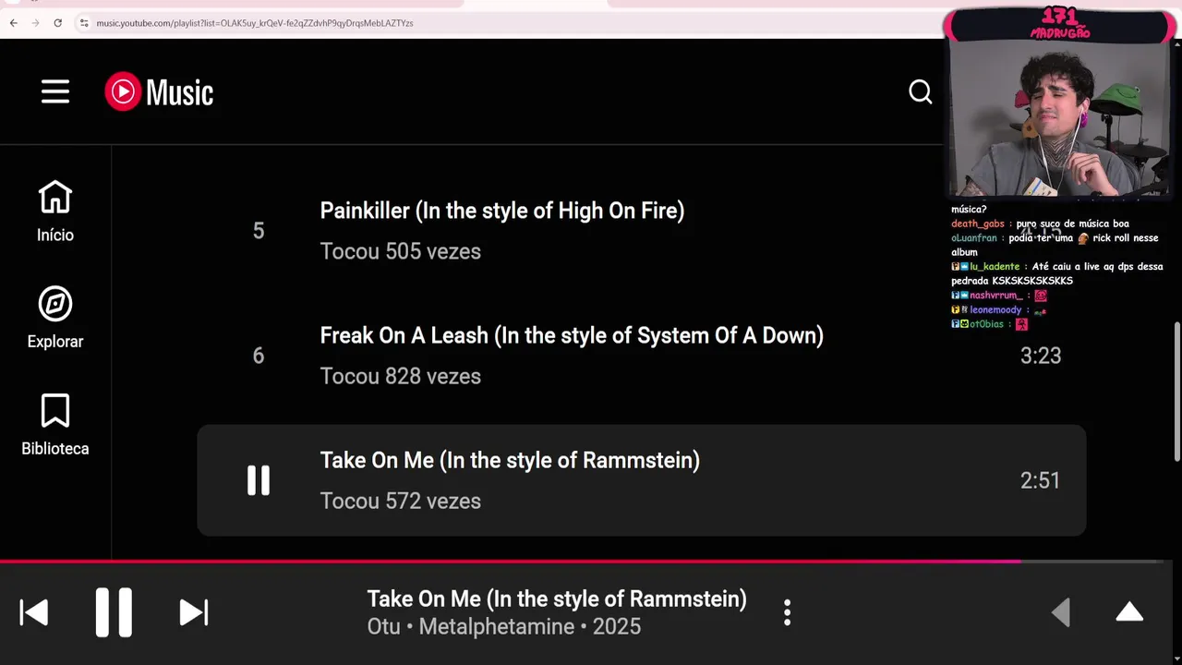The width and height of the screenshot is (1182, 665).
Task: Open the three-dot song options menu
Action: tap(787, 612)
